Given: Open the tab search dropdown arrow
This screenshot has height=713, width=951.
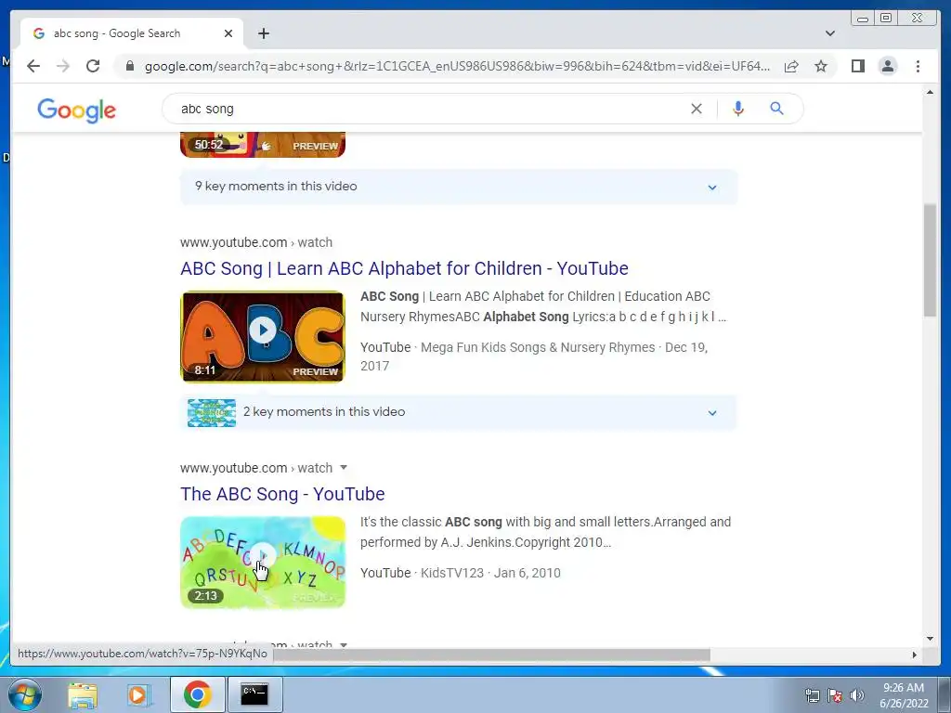Looking at the screenshot, I should point(830,33).
